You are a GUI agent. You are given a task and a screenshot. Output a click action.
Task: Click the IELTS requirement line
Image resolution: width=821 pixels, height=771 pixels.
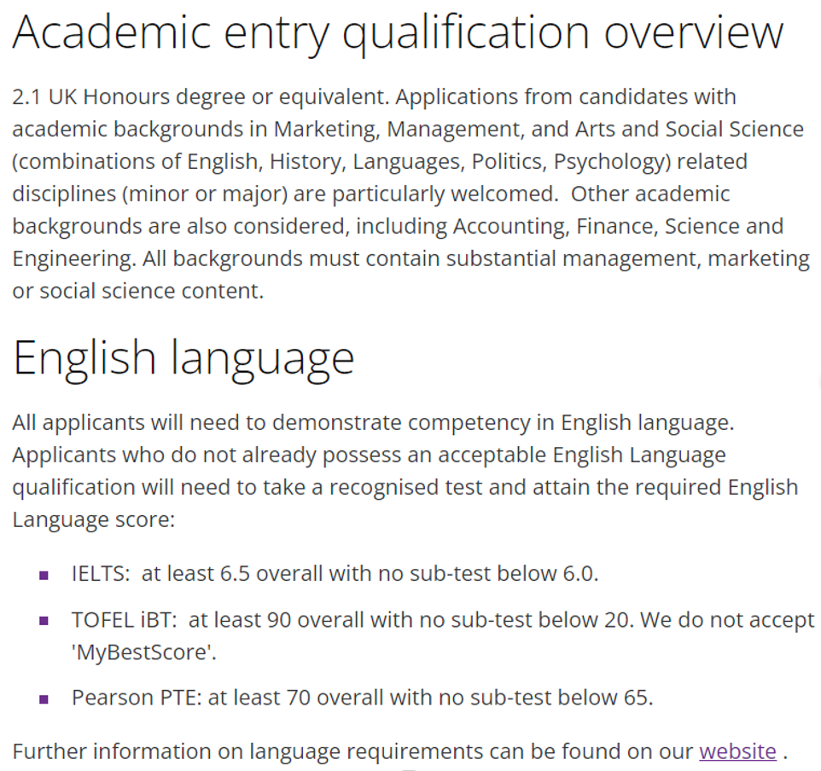point(335,574)
